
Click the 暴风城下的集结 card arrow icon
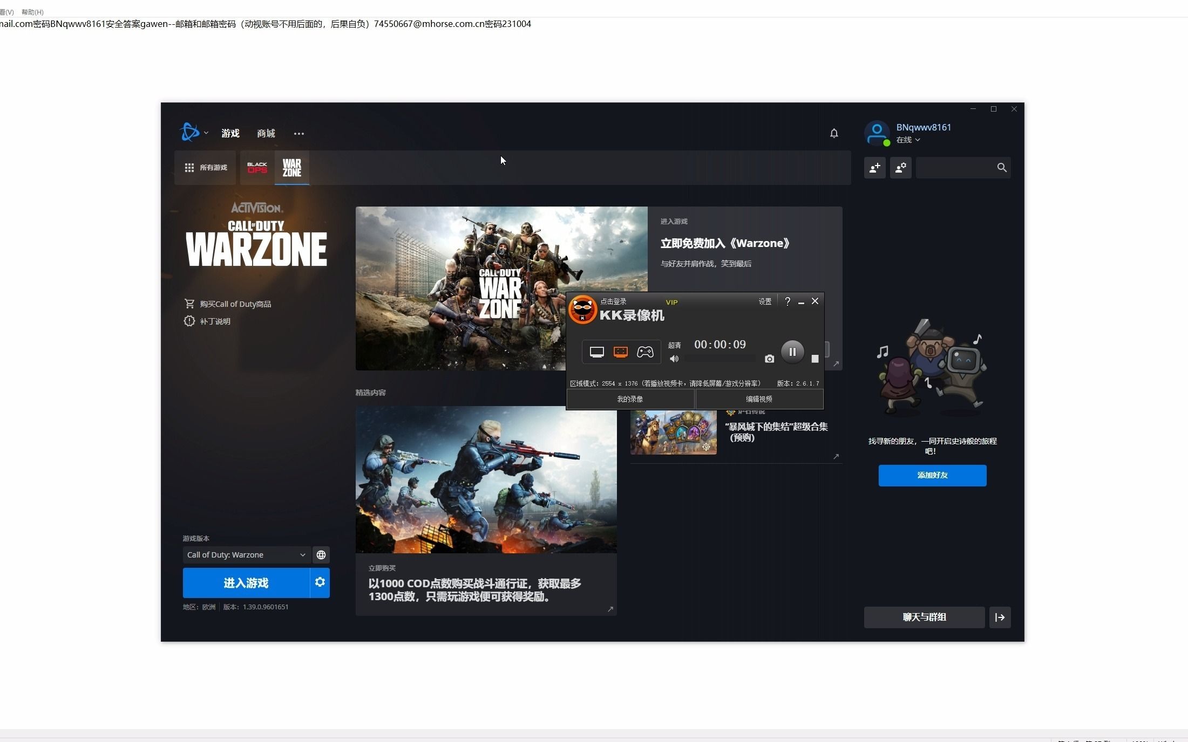click(x=836, y=457)
